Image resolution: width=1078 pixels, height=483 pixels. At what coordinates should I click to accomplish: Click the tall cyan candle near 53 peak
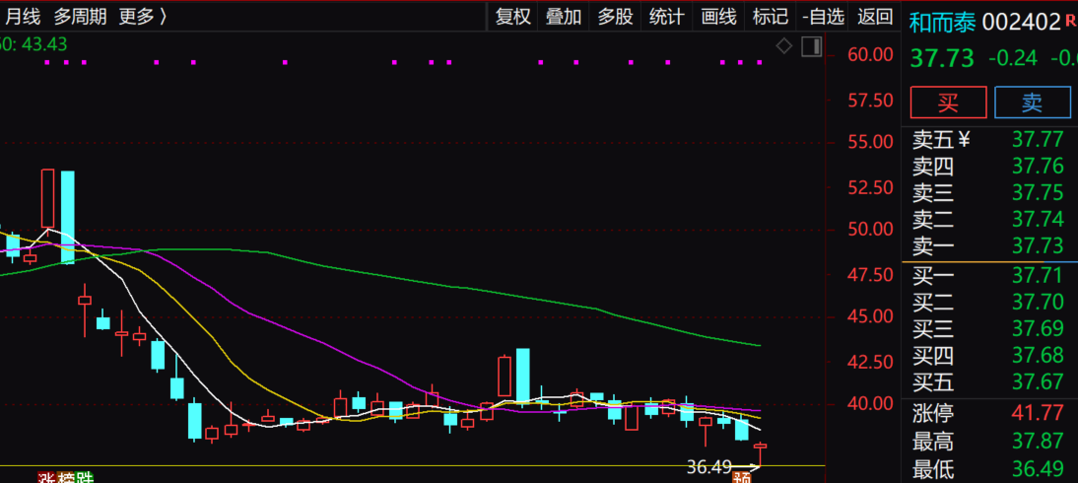coord(67,217)
